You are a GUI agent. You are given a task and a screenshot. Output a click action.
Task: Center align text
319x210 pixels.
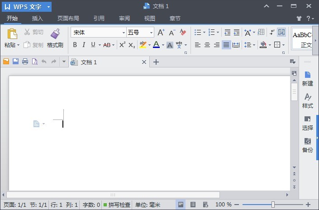[207, 45]
